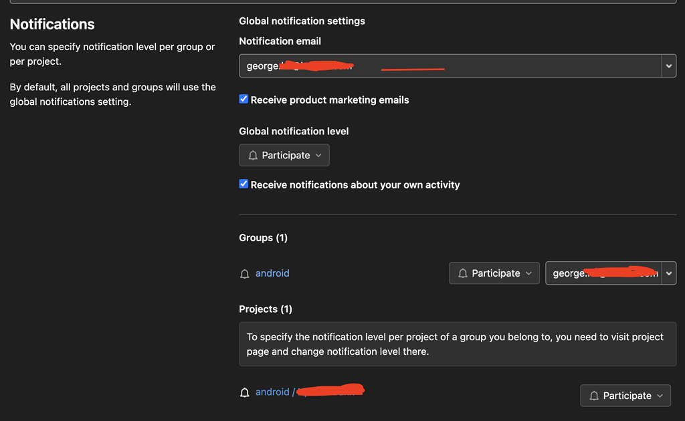Click bell icon in global Participate button

click(x=253, y=156)
